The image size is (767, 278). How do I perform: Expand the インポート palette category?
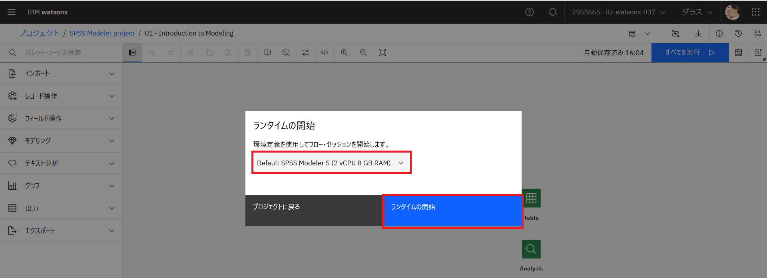click(61, 73)
